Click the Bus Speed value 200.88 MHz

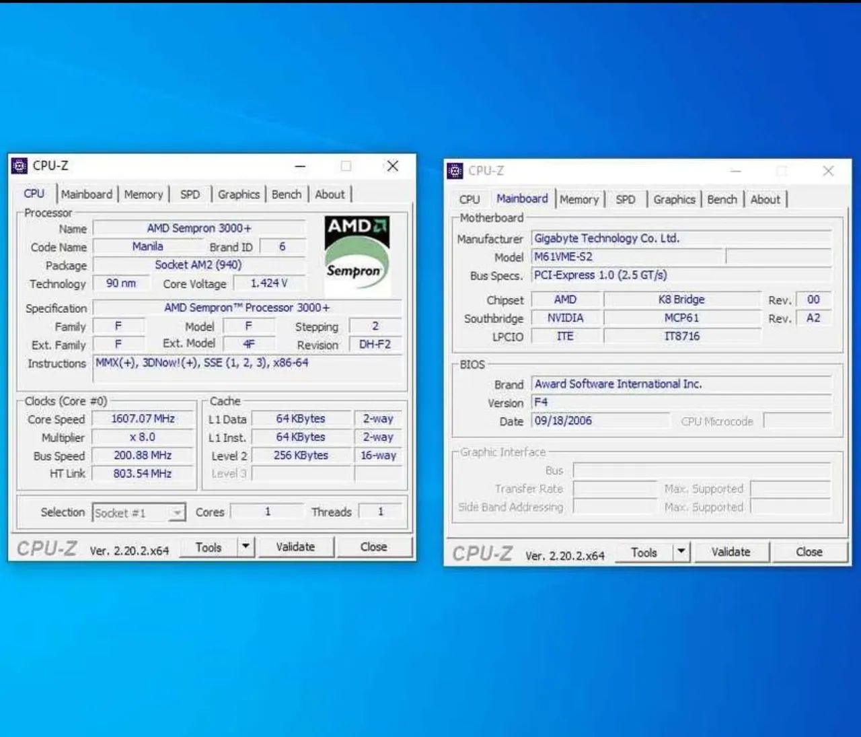(143, 456)
